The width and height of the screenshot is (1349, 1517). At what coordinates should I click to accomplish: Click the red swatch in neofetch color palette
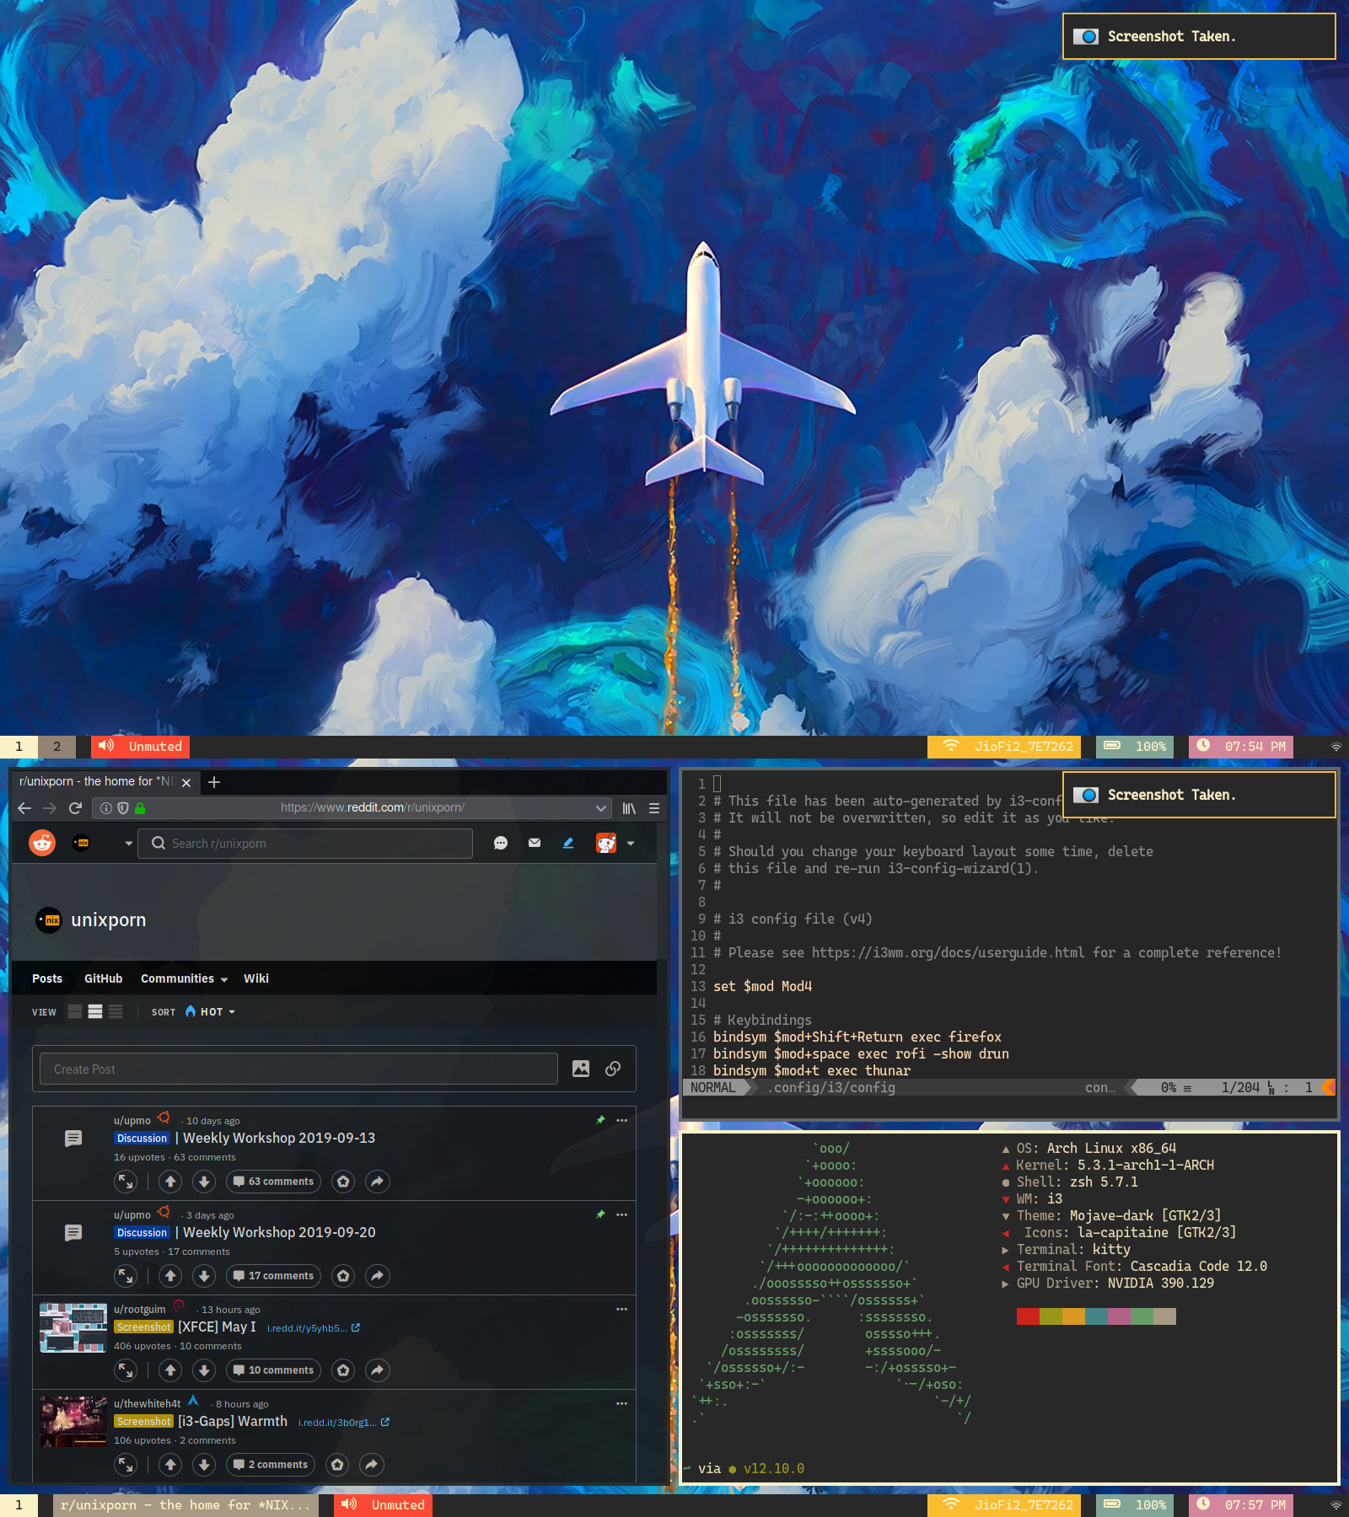click(x=1026, y=1316)
